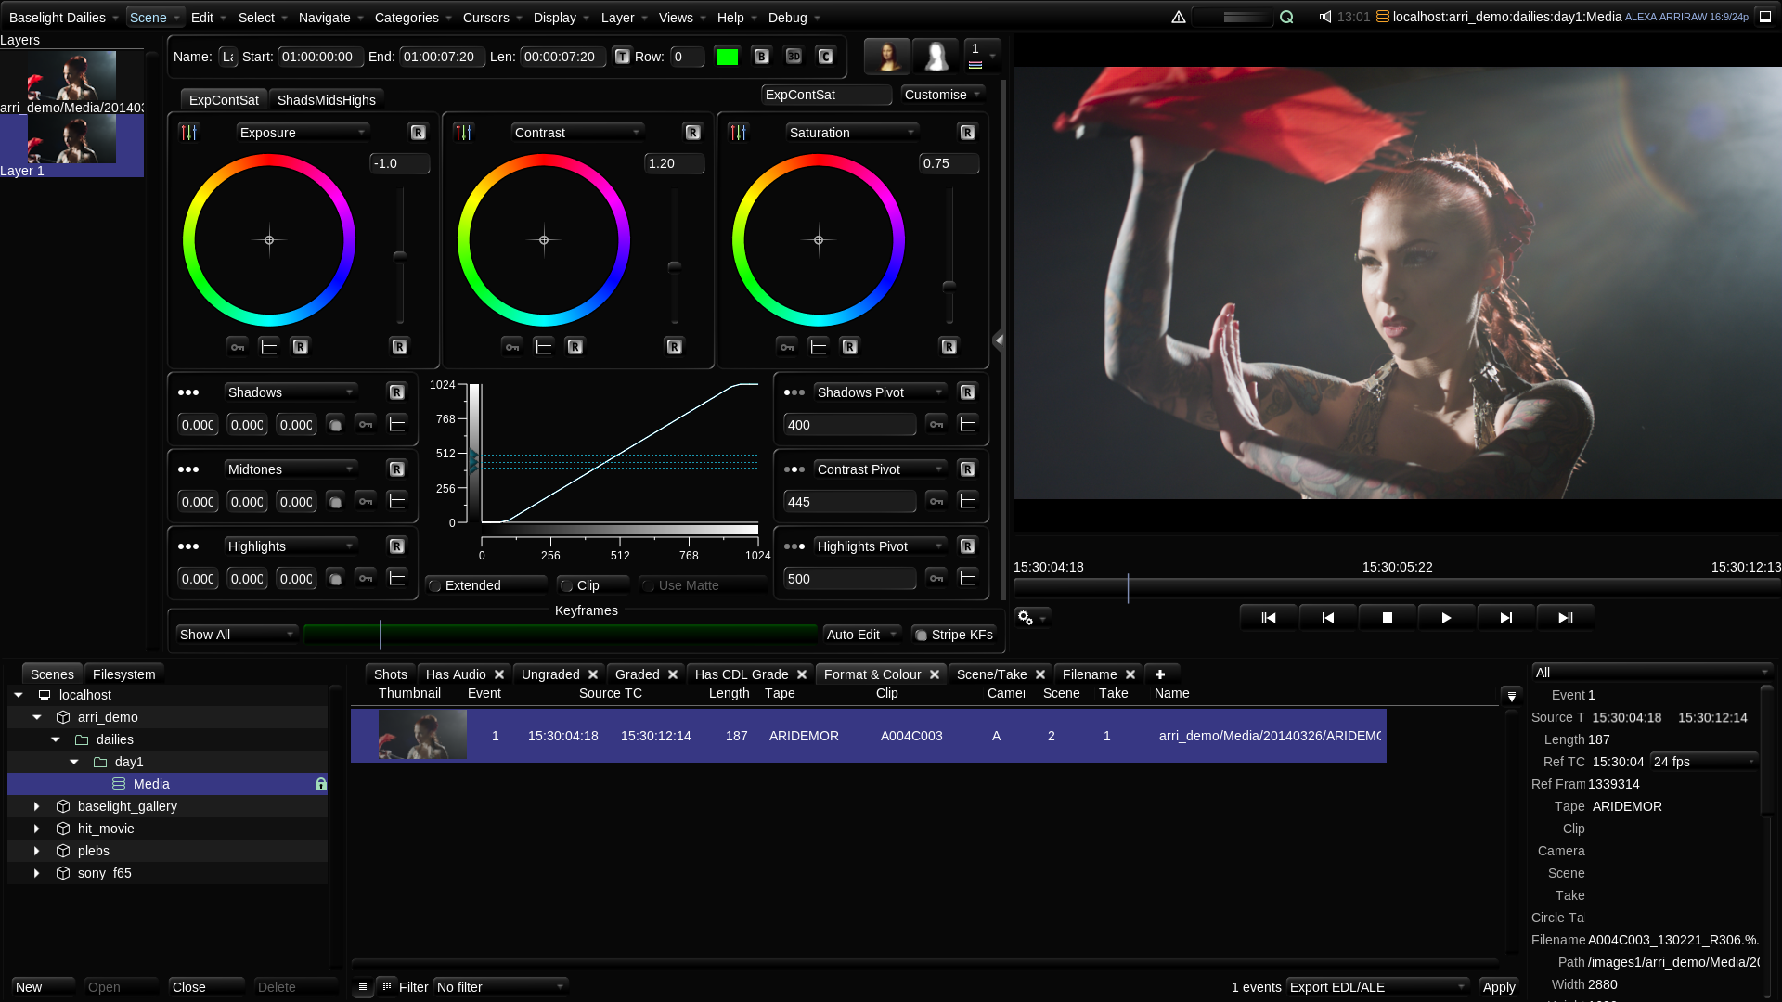The image size is (1782, 1002).
Task: Reset the Saturation control with top R
Action: (967, 133)
